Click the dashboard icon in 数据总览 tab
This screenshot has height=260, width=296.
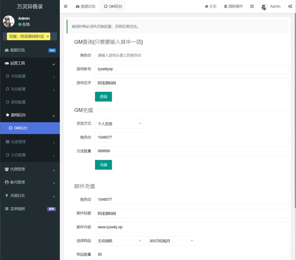point(78,6)
